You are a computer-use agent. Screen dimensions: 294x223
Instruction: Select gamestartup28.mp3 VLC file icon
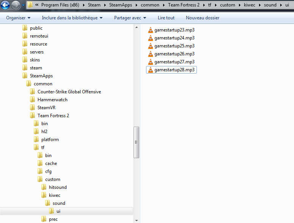150,70
